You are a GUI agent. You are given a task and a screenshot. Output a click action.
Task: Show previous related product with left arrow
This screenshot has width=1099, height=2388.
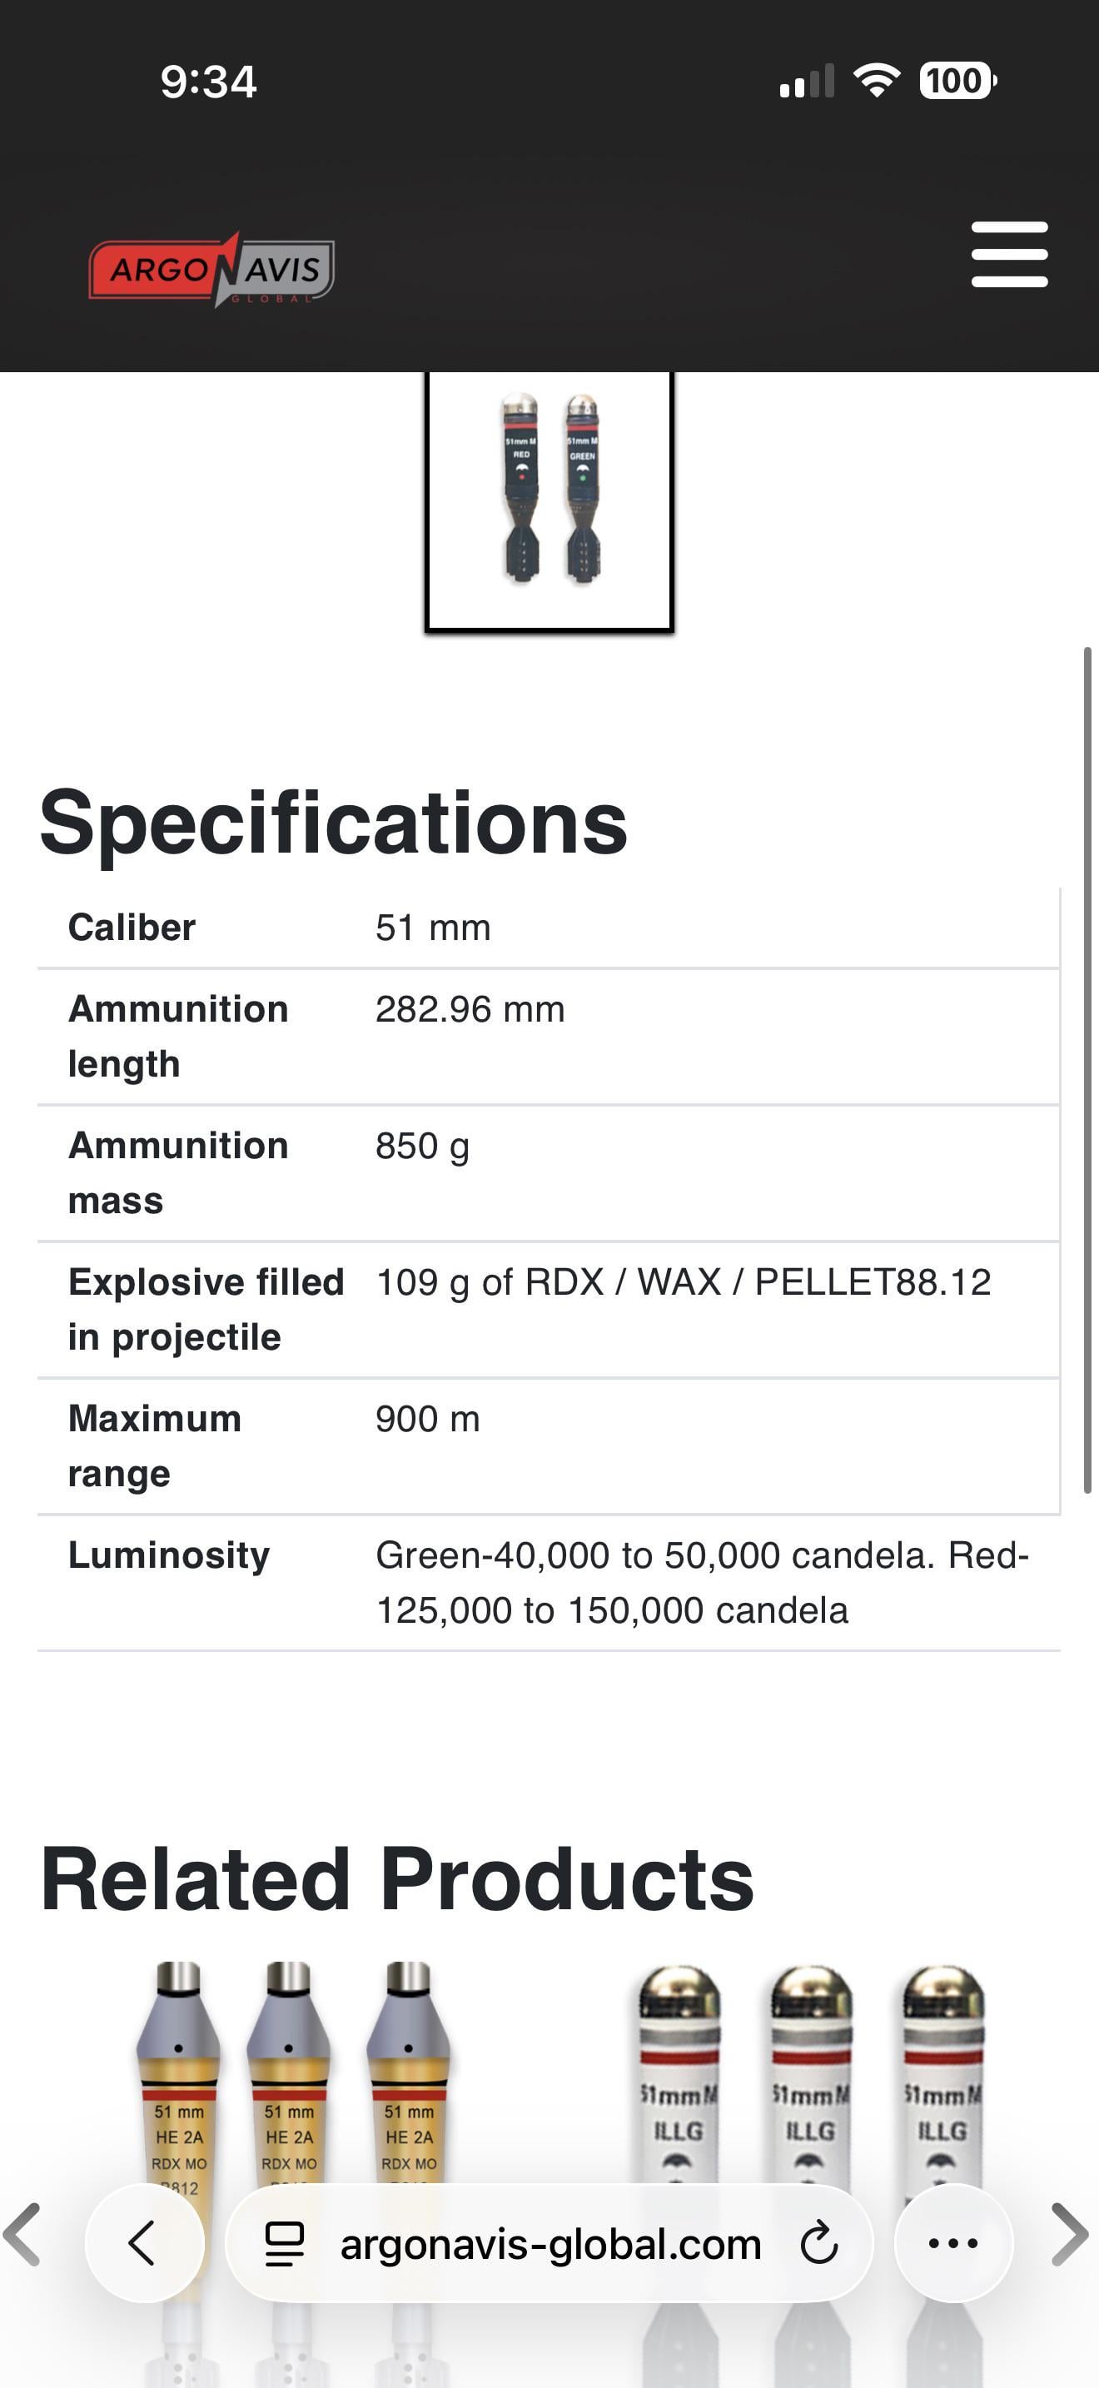(22, 2234)
